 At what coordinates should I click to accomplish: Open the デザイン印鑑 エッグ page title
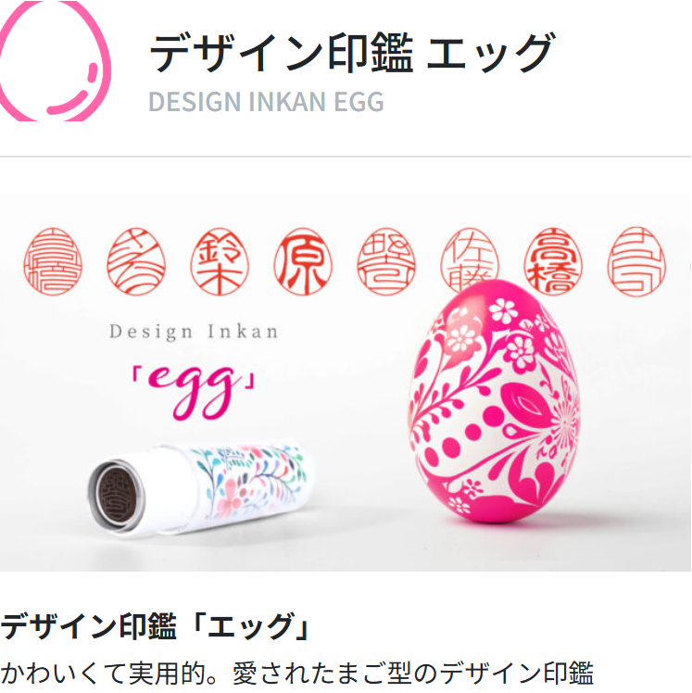[351, 53]
